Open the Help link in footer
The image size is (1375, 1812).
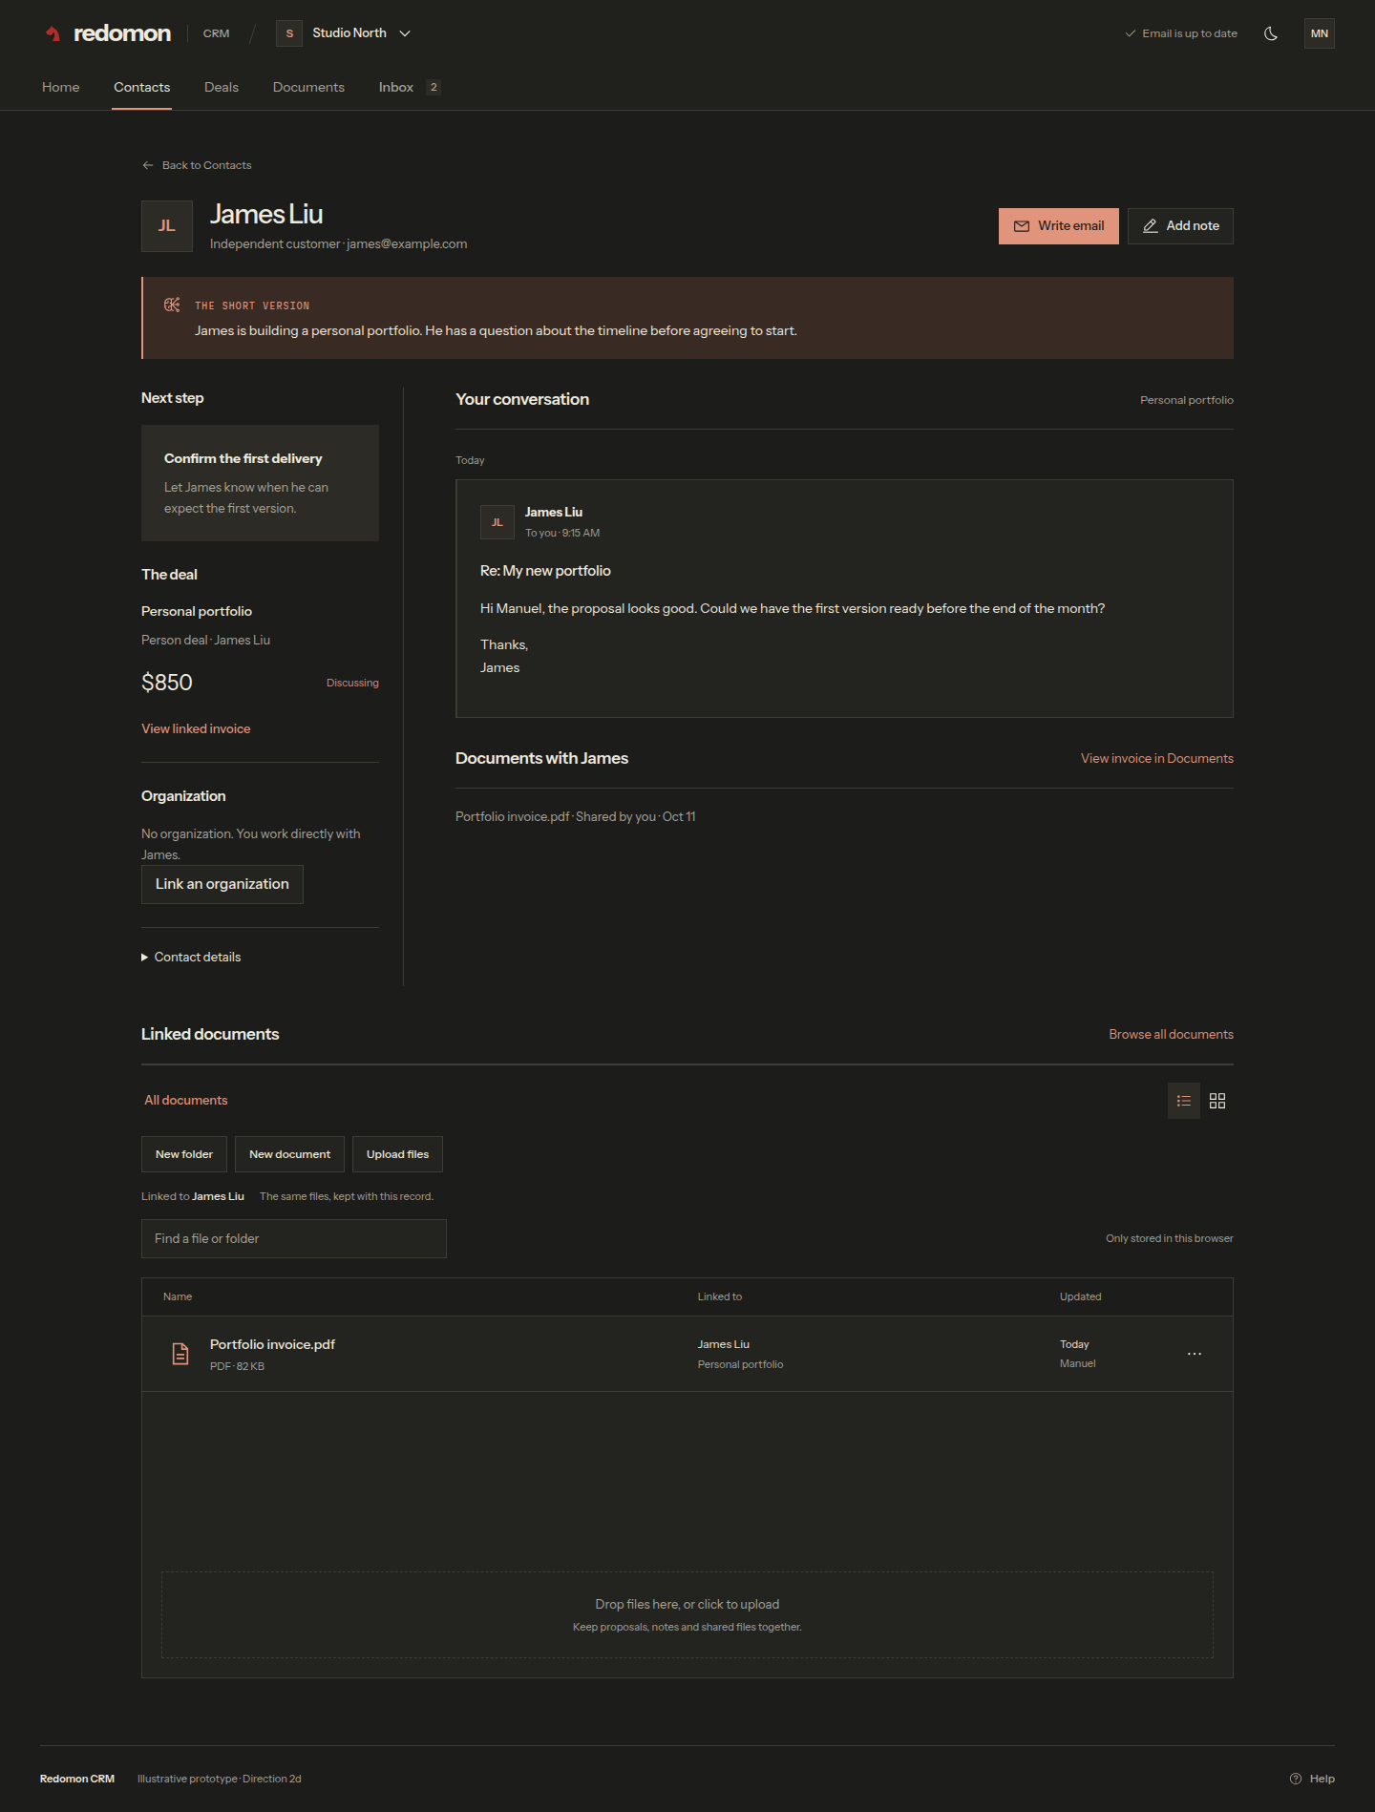pos(1312,1779)
